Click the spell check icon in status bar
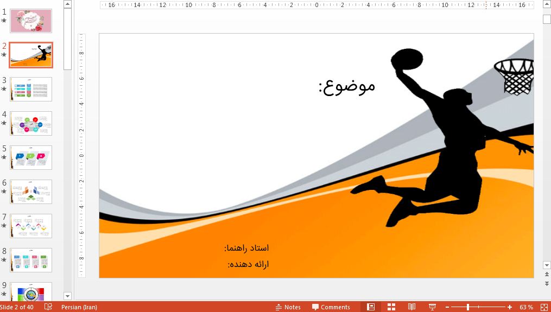Screen dimensions: 551x312 click(x=48, y=307)
